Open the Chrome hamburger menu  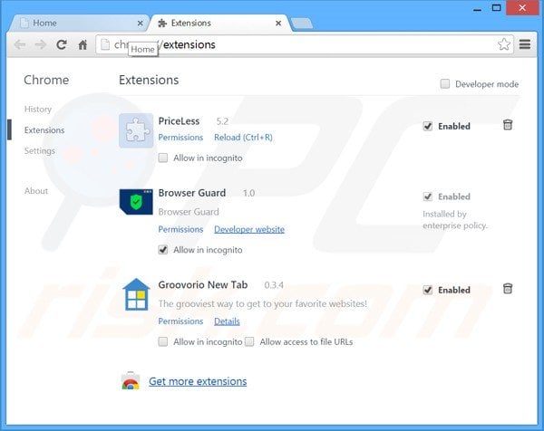tap(525, 44)
